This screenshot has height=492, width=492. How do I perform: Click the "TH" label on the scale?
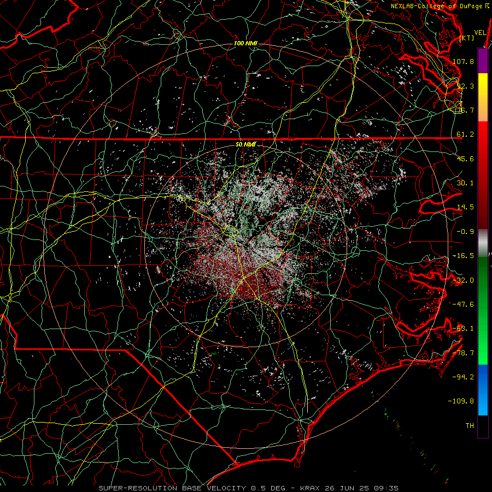[470, 426]
